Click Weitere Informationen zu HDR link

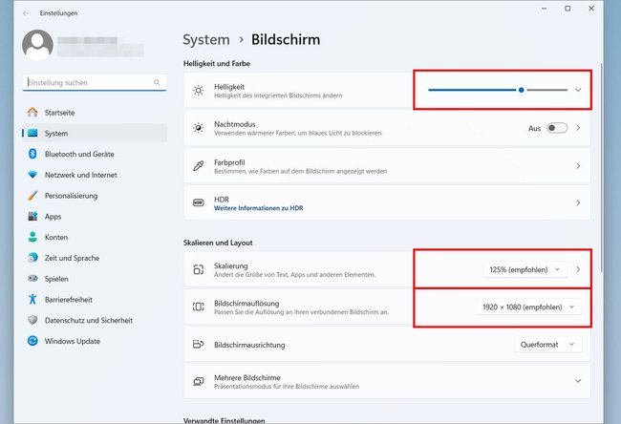[259, 208]
